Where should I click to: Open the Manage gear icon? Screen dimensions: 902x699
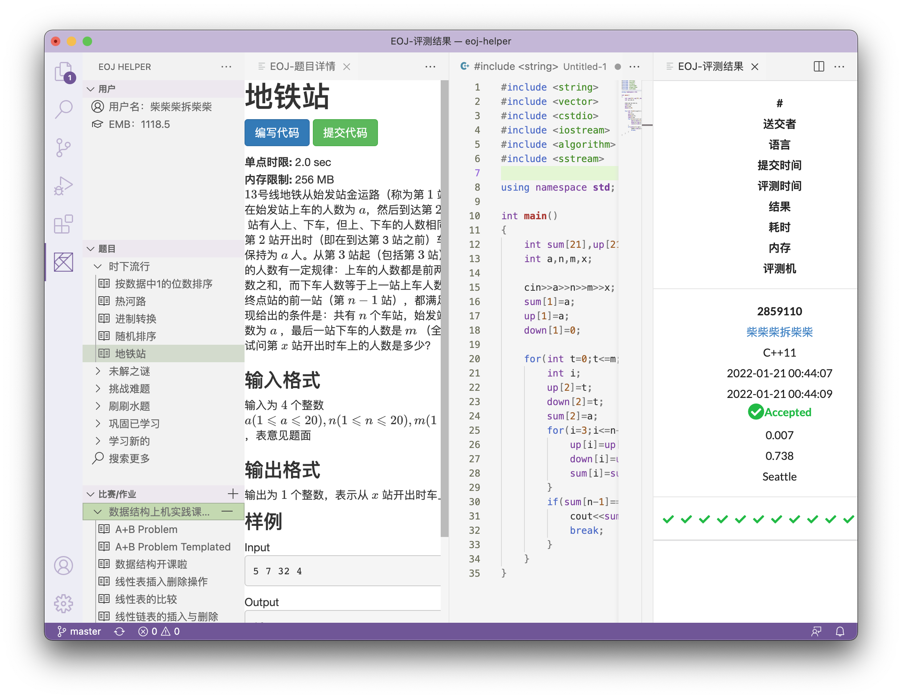[63, 604]
